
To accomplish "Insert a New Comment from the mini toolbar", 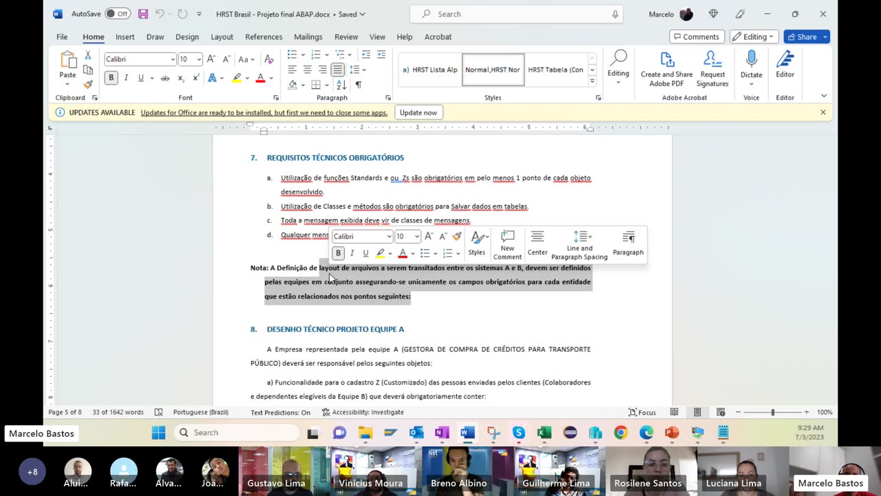I will tap(507, 245).
